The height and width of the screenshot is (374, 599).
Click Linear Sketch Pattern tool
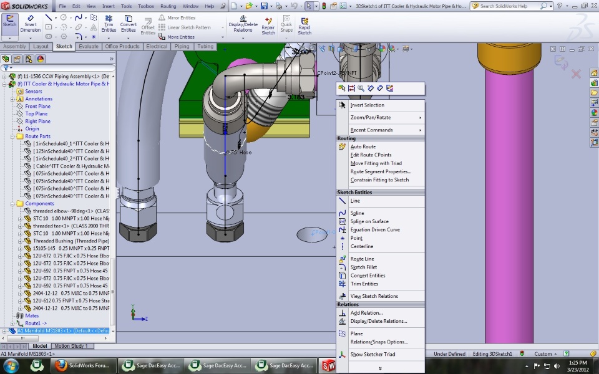coord(185,27)
